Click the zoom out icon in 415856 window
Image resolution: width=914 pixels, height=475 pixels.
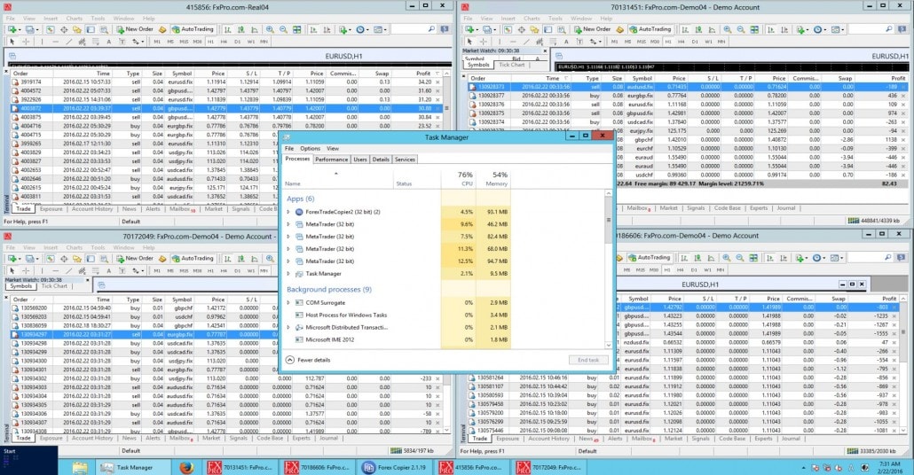(x=283, y=29)
